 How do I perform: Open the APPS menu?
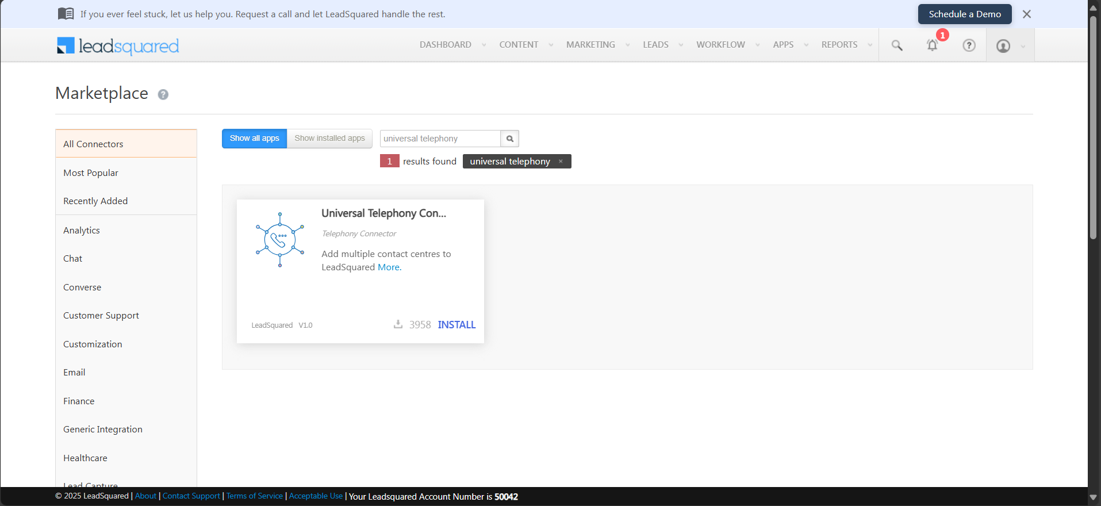coord(783,45)
